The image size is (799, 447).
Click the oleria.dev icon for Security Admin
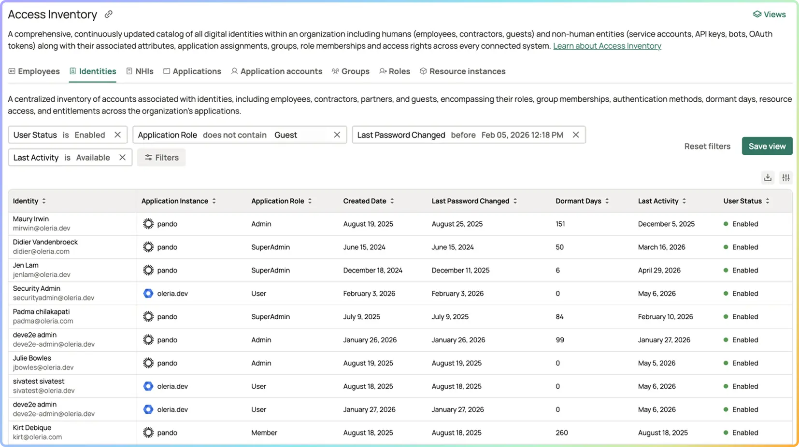point(148,293)
